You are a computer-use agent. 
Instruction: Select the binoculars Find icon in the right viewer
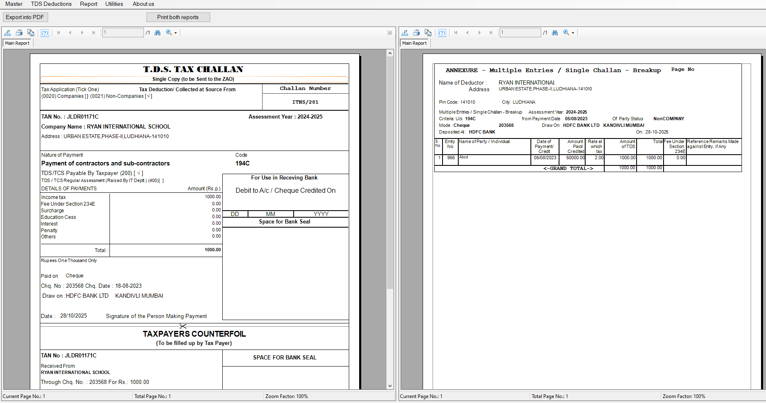coord(555,32)
